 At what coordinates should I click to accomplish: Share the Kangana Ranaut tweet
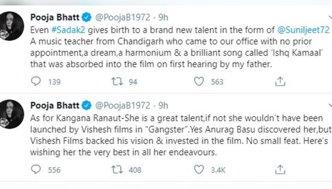click(280, 170)
